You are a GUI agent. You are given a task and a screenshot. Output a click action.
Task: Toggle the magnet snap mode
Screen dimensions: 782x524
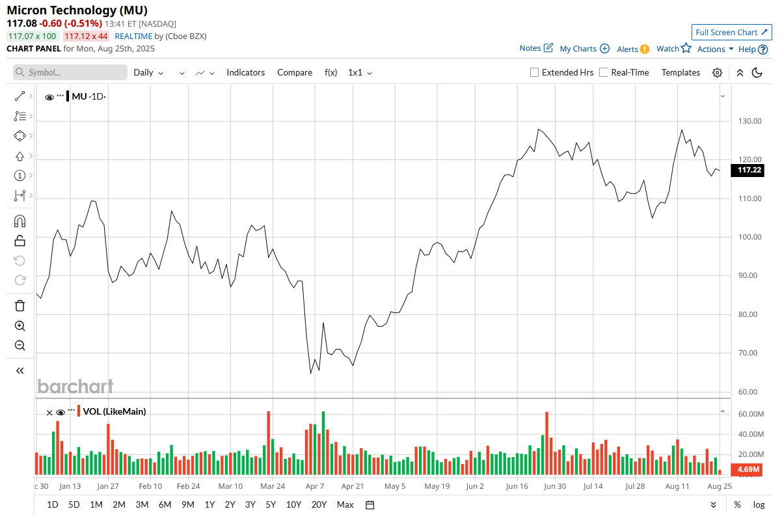coord(20,221)
